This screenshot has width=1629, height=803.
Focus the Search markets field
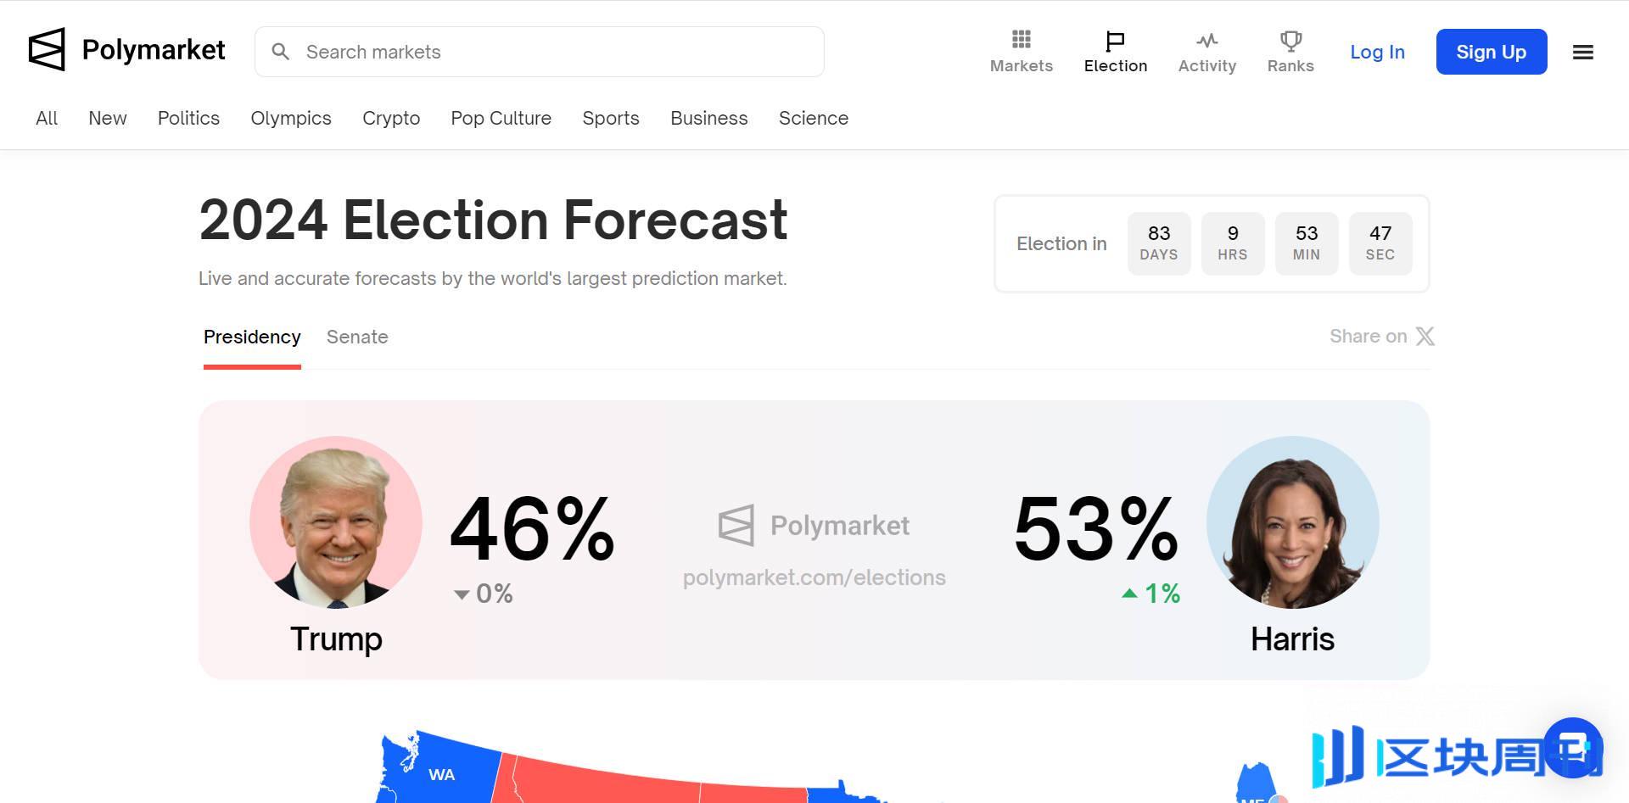coord(551,53)
